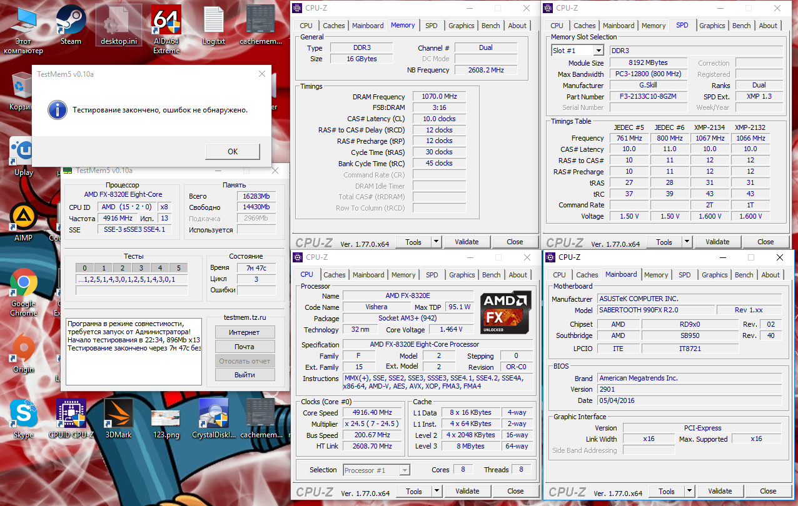Select the cachemem icon beside CrystalDiskInfo
This screenshot has width=798, height=506.
click(x=261, y=419)
